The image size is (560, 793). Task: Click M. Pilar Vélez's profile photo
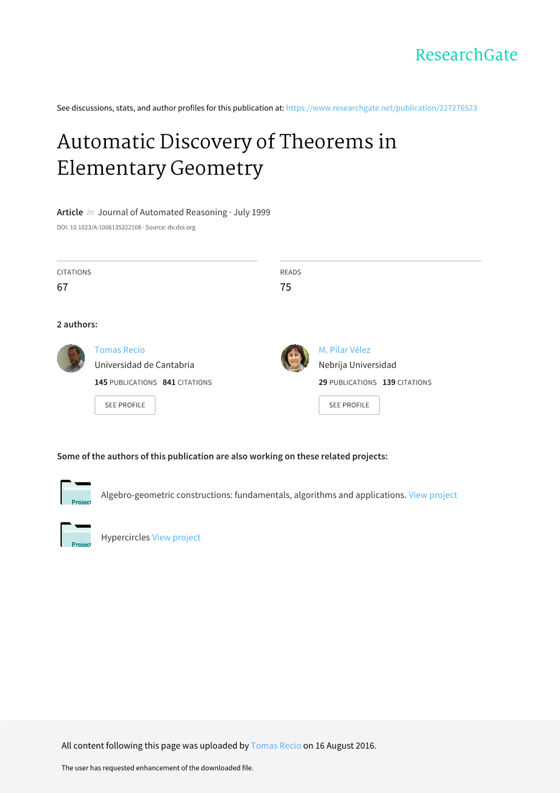[x=295, y=359]
